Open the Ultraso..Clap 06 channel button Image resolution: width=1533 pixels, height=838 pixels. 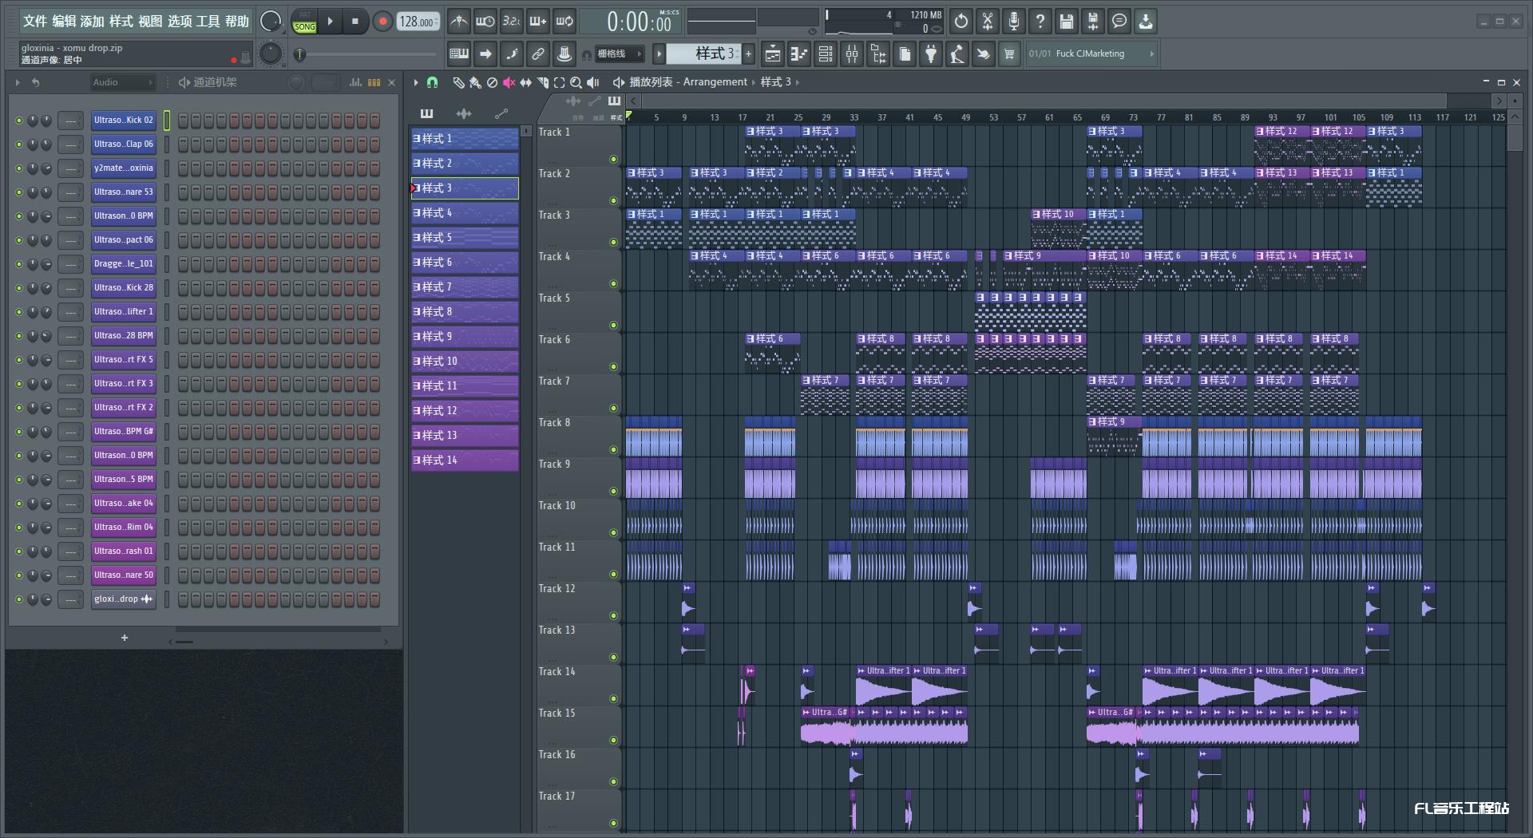click(123, 144)
